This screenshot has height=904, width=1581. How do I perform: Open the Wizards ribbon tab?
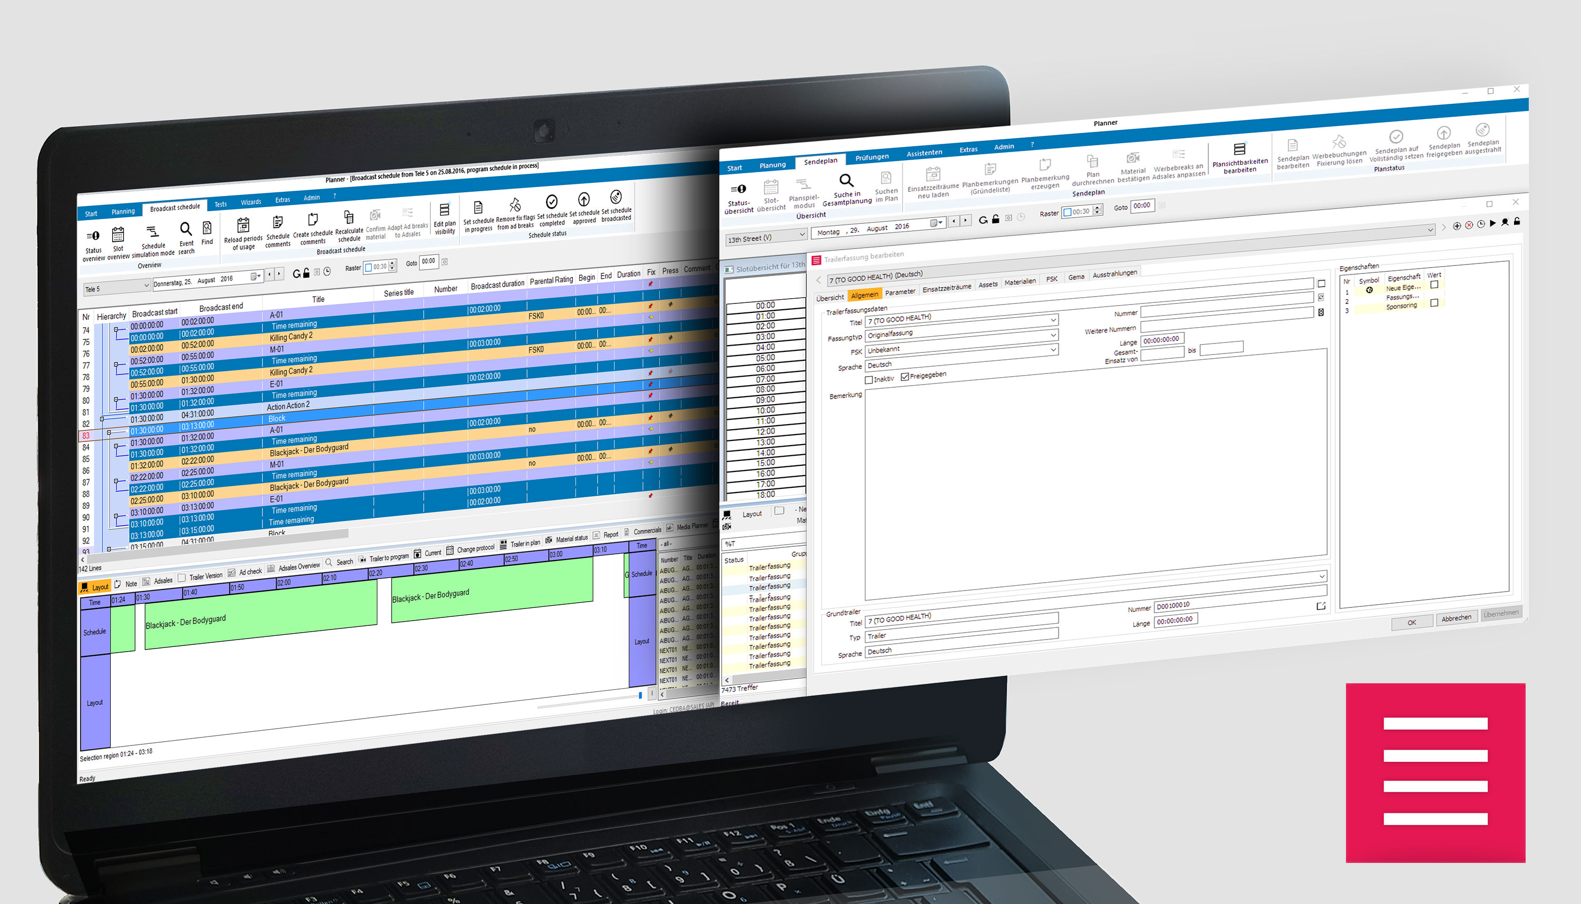(x=251, y=202)
